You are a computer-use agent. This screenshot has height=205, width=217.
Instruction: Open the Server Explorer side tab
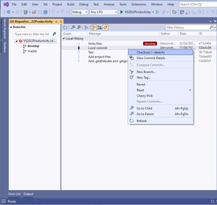[5, 29]
